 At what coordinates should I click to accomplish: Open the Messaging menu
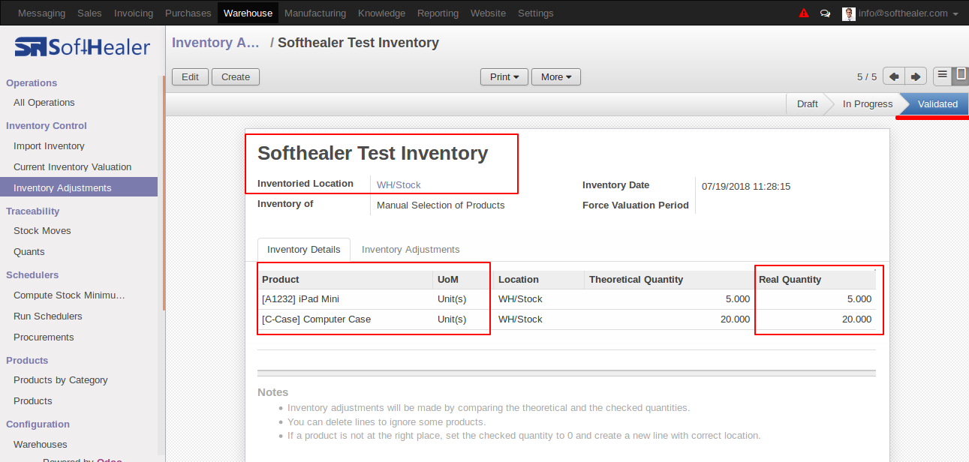point(41,13)
